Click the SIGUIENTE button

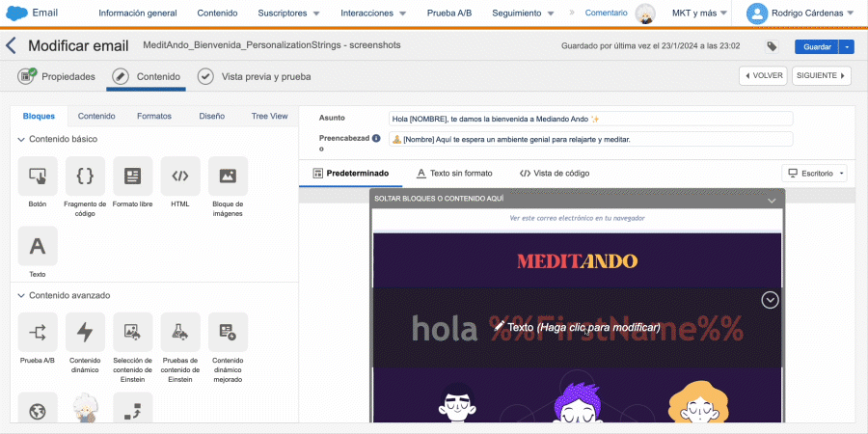[x=821, y=76]
